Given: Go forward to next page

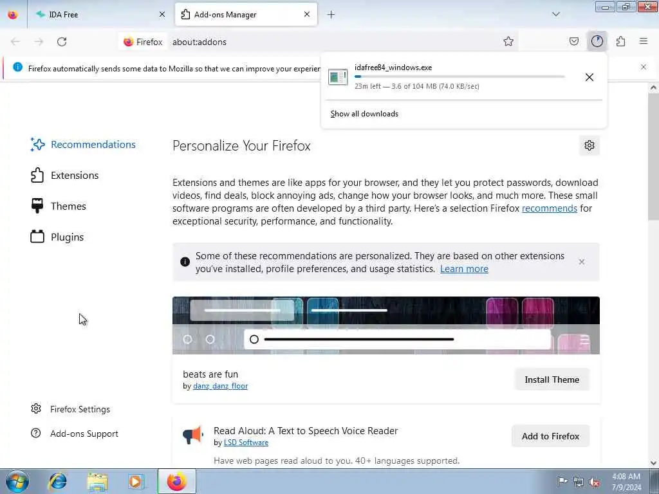Looking at the screenshot, I should [39, 42].
